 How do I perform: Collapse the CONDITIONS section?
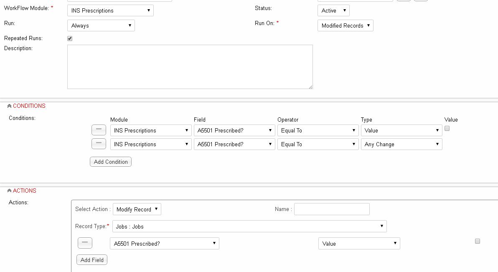pyautogui.click(x=9, y=106)
